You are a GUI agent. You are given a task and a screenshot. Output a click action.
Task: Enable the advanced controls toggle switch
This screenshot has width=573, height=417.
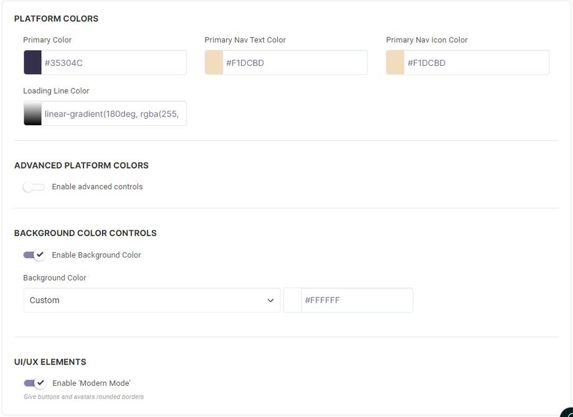pyautogui.click(x=34, y=187)
